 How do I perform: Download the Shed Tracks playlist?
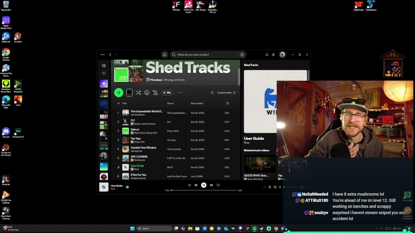pos(147,93)
